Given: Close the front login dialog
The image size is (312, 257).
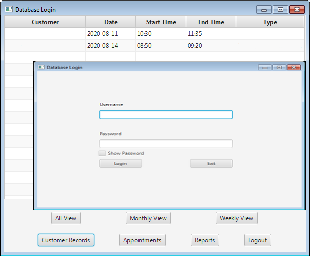Looking at the screenshot, I should click(x=294, y=67).
